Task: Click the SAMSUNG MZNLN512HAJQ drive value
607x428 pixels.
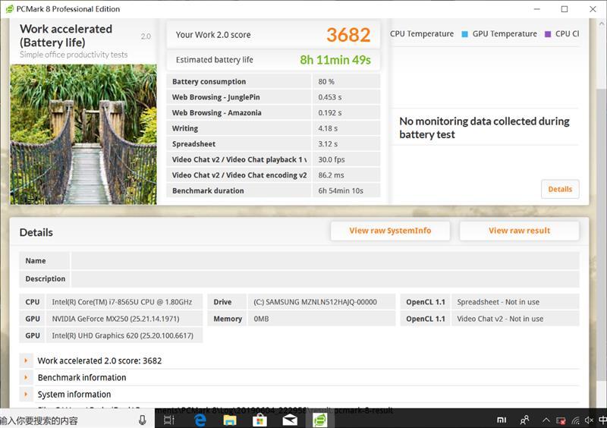Action: click(x=315, y=302)
